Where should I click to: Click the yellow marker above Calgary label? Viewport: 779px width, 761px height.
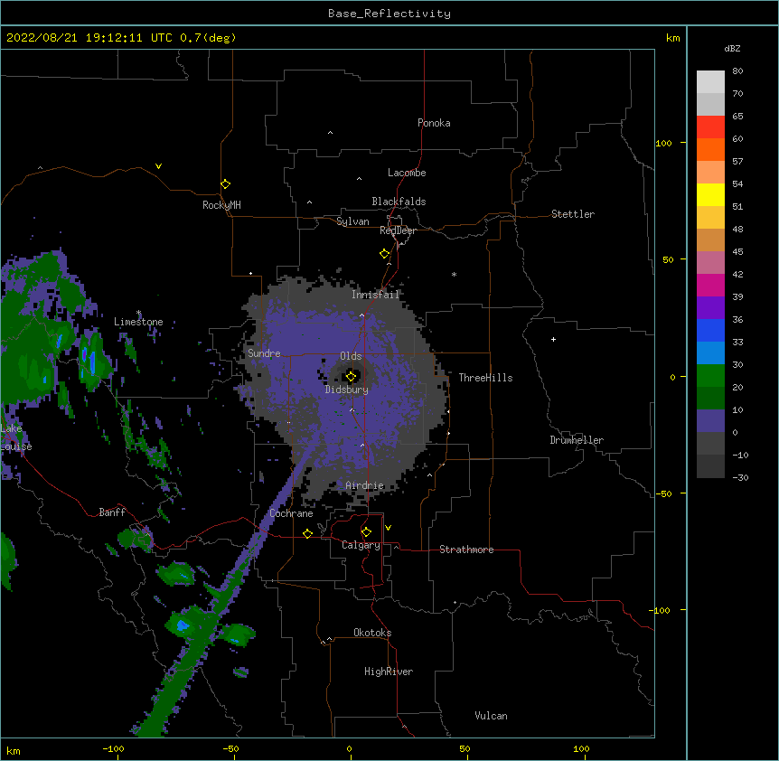(366, 532)
